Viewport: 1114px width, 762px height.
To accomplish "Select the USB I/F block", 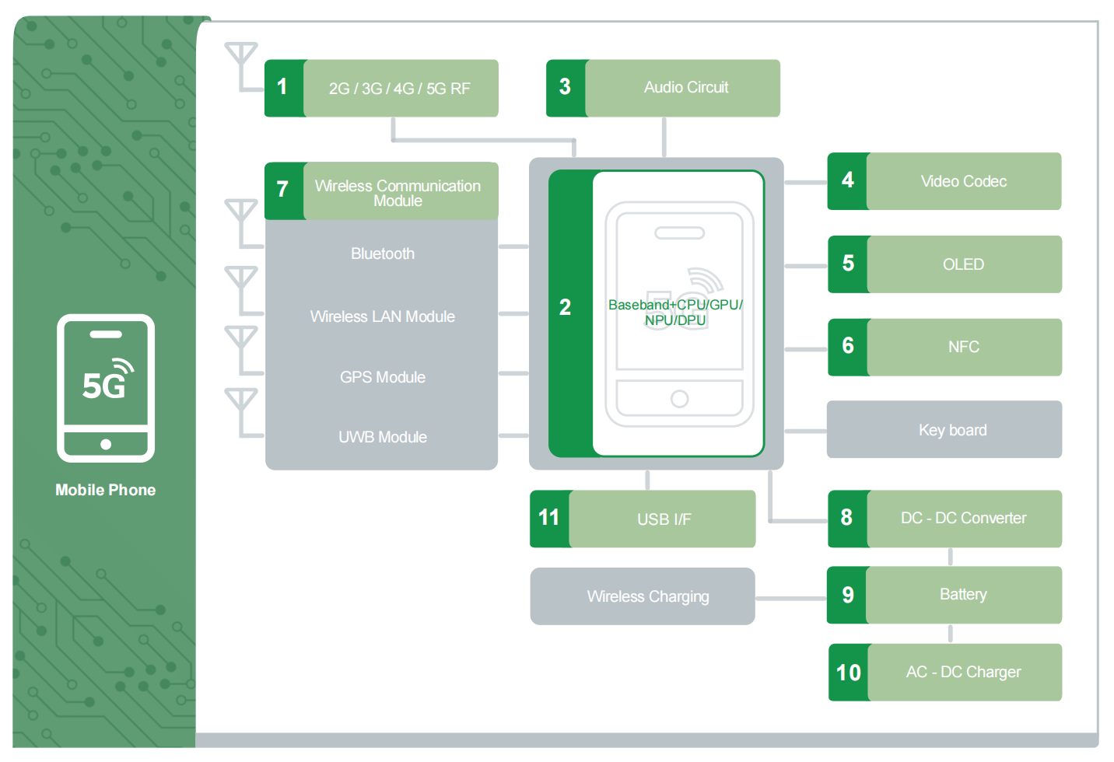I will pyautogui.click(x=643, y=519).
